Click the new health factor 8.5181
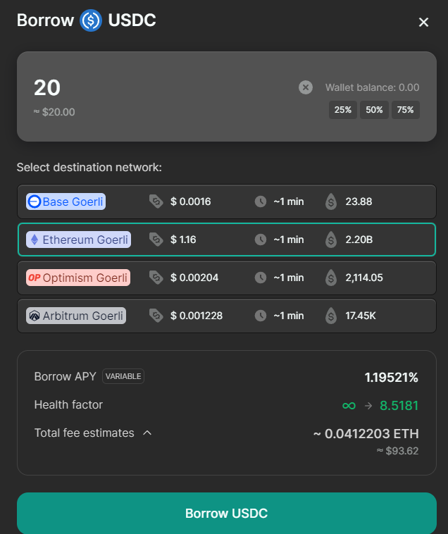448x534 pixels. (399, 406)
